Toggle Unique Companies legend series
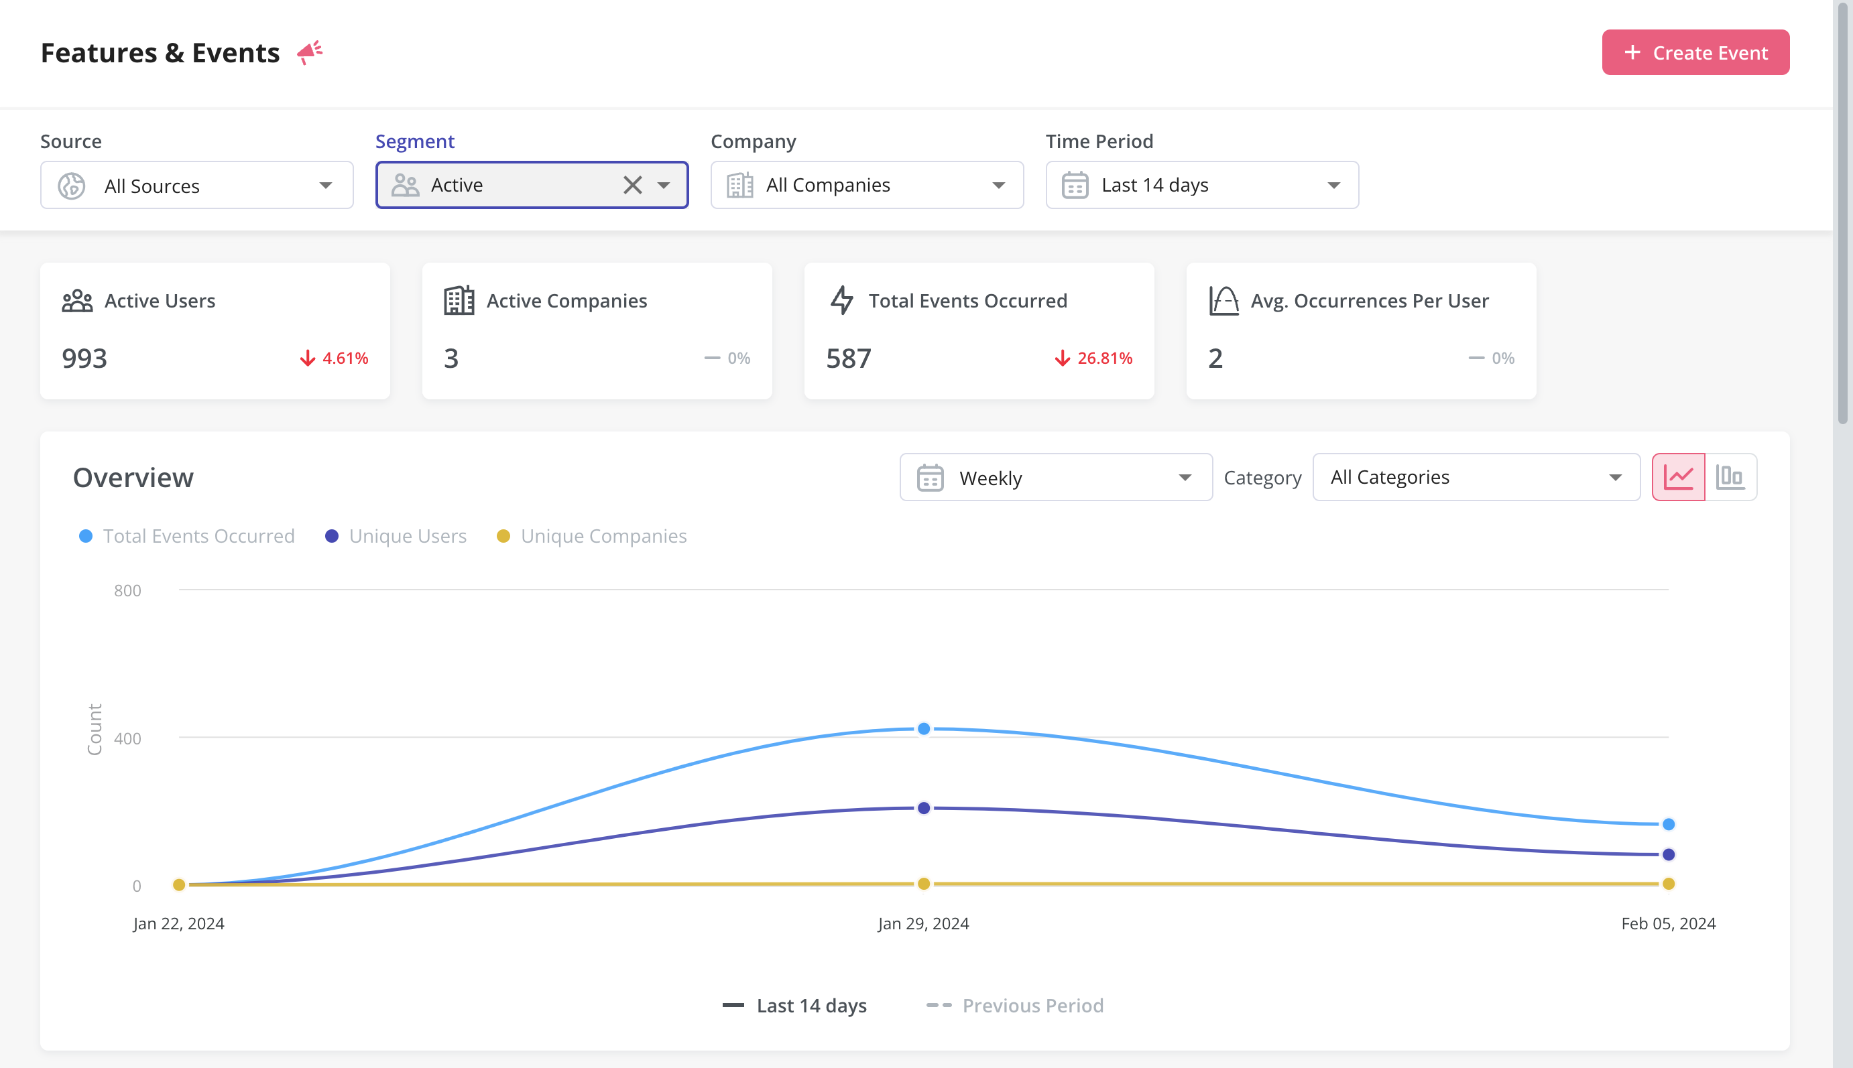The width and height of the screenshot is (1853, 1068). coord(591,536)
